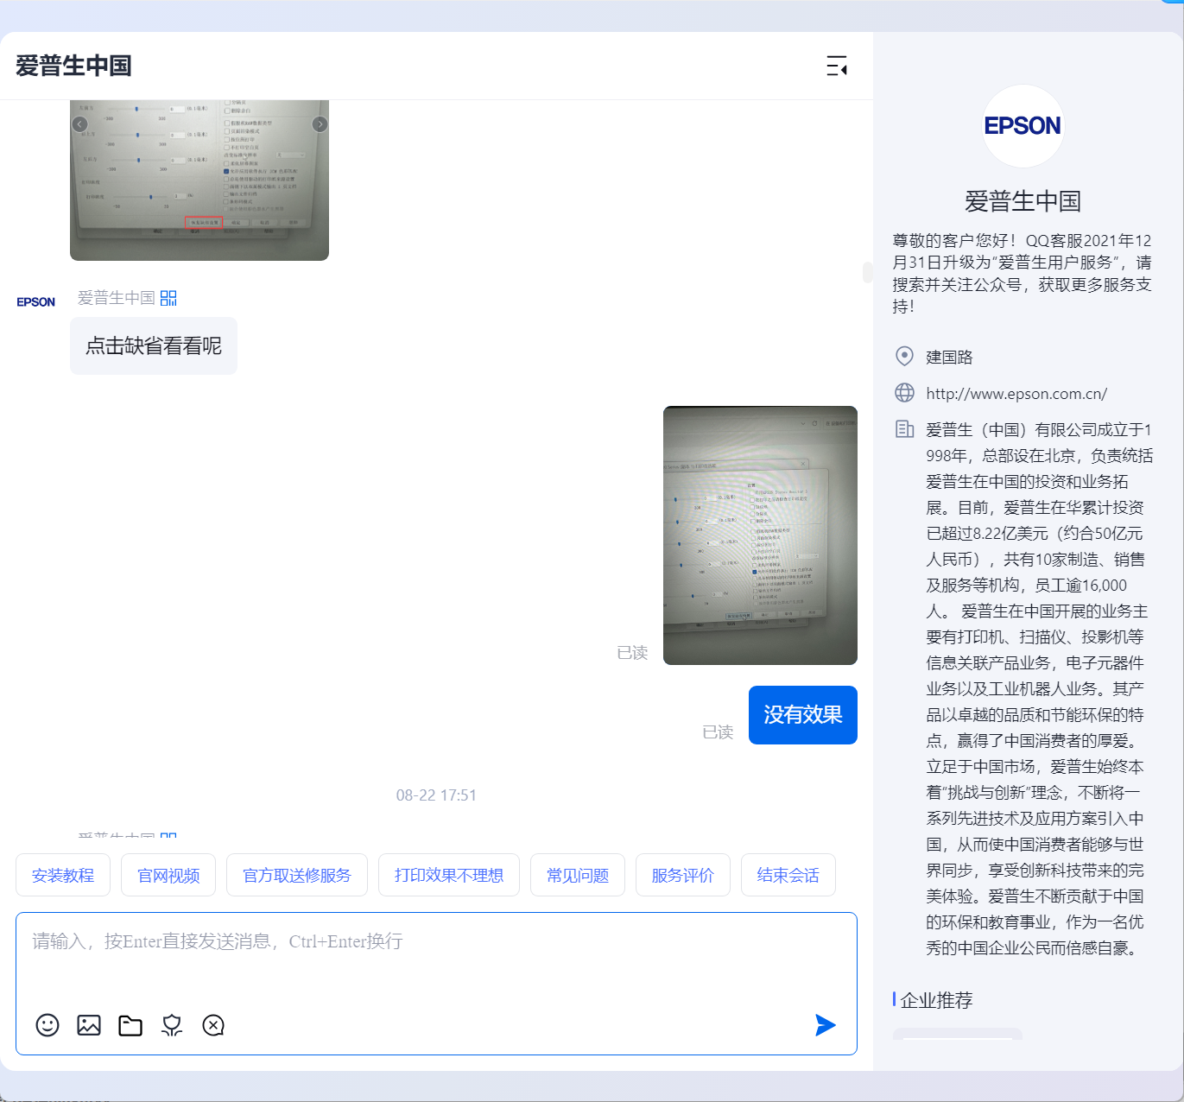Click the 已读 status next to 没有效果
This screenshot has width=1184, height=1102.
tap(718, 732)
